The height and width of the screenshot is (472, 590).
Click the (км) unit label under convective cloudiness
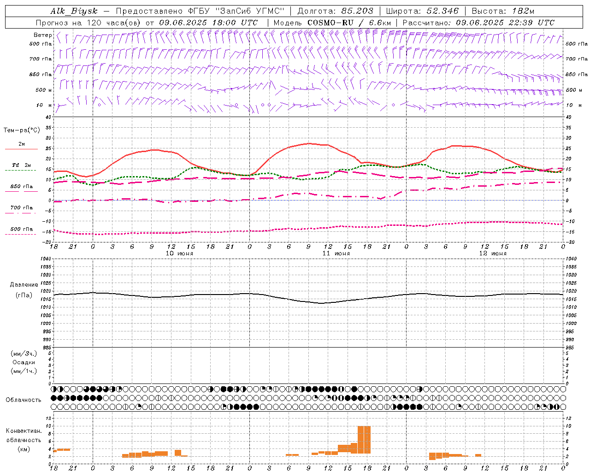click(x=24, y=449)
